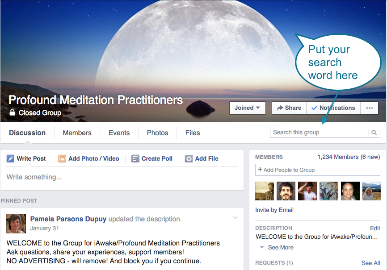This screenshot has width=387, height=270.
Task: Click the Share arrow button
Action: coord(289,108)
